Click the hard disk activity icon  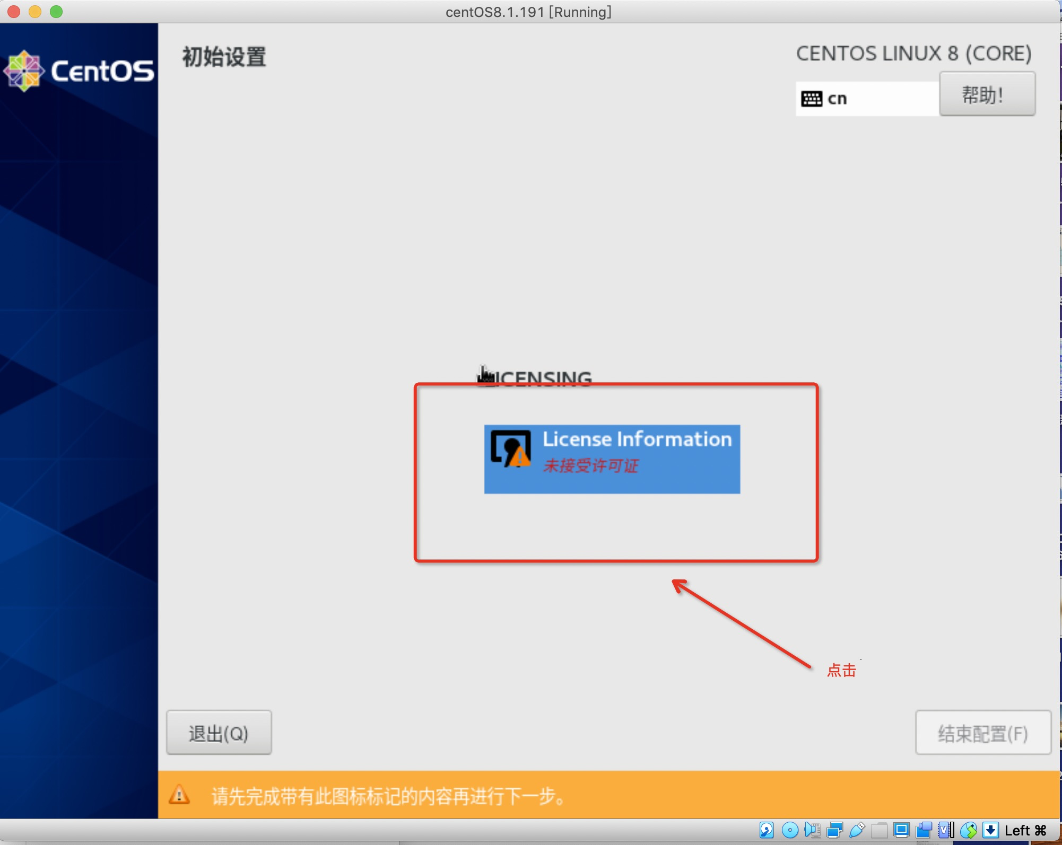coord(767,830)
